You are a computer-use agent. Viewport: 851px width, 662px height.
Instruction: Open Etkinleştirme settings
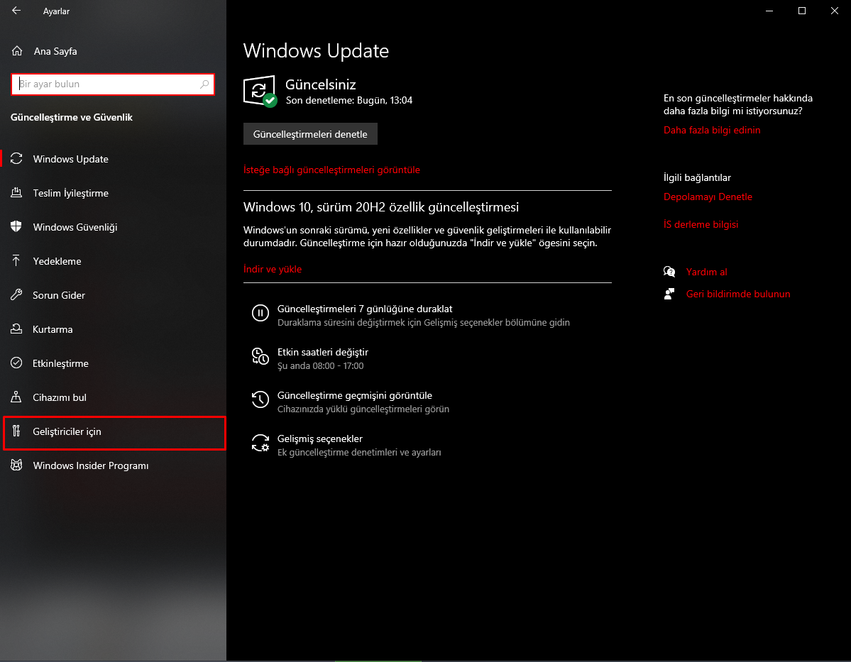coord(113,363)
